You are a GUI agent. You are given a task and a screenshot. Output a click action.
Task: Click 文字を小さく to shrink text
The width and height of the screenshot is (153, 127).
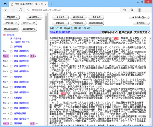[x=109, y=32]
